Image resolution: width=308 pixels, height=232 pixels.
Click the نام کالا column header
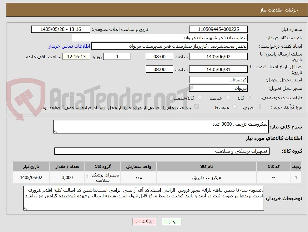point(206,167)
